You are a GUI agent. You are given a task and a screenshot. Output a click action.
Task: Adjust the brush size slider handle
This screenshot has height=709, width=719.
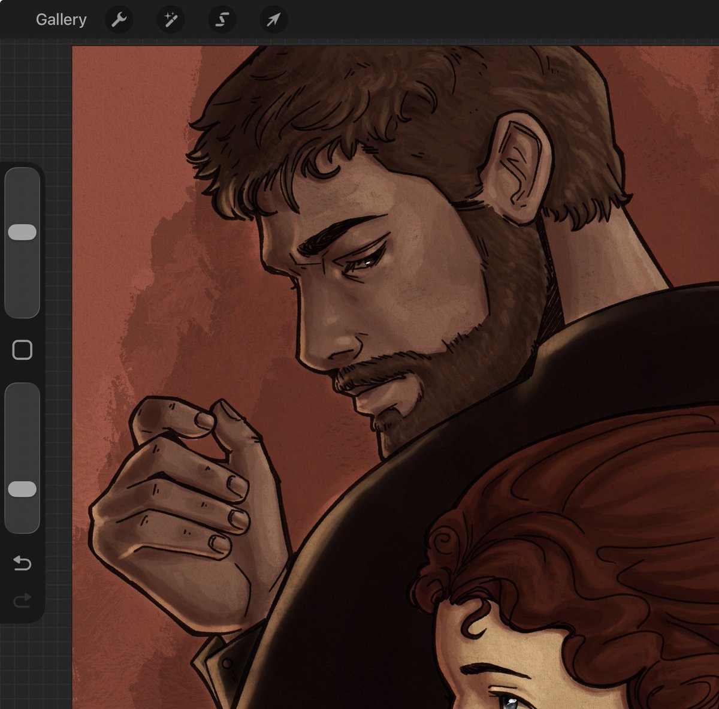(22, 233)
